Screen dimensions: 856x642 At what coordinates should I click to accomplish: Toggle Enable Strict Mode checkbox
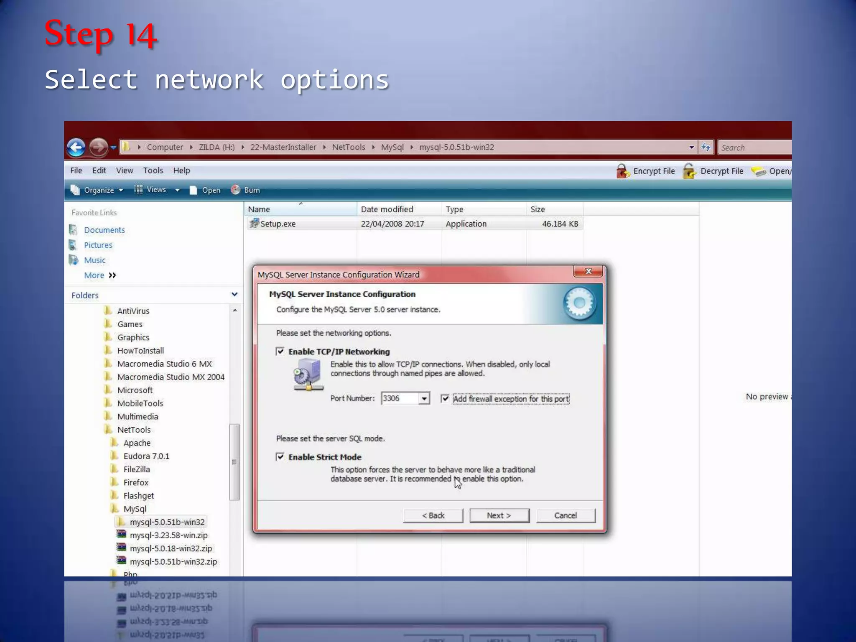(280, 457)
